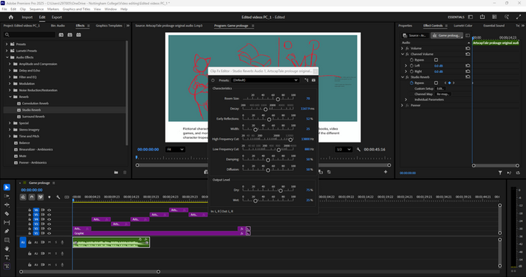526x277 pixels.
Task: Select the Hand tool
Action: pos(7,249)
